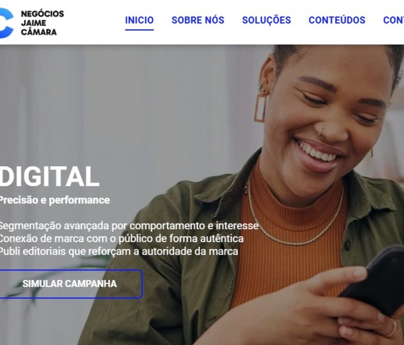Select SOLUÇÕES in the navigation bar

click(x=267, y=20)
